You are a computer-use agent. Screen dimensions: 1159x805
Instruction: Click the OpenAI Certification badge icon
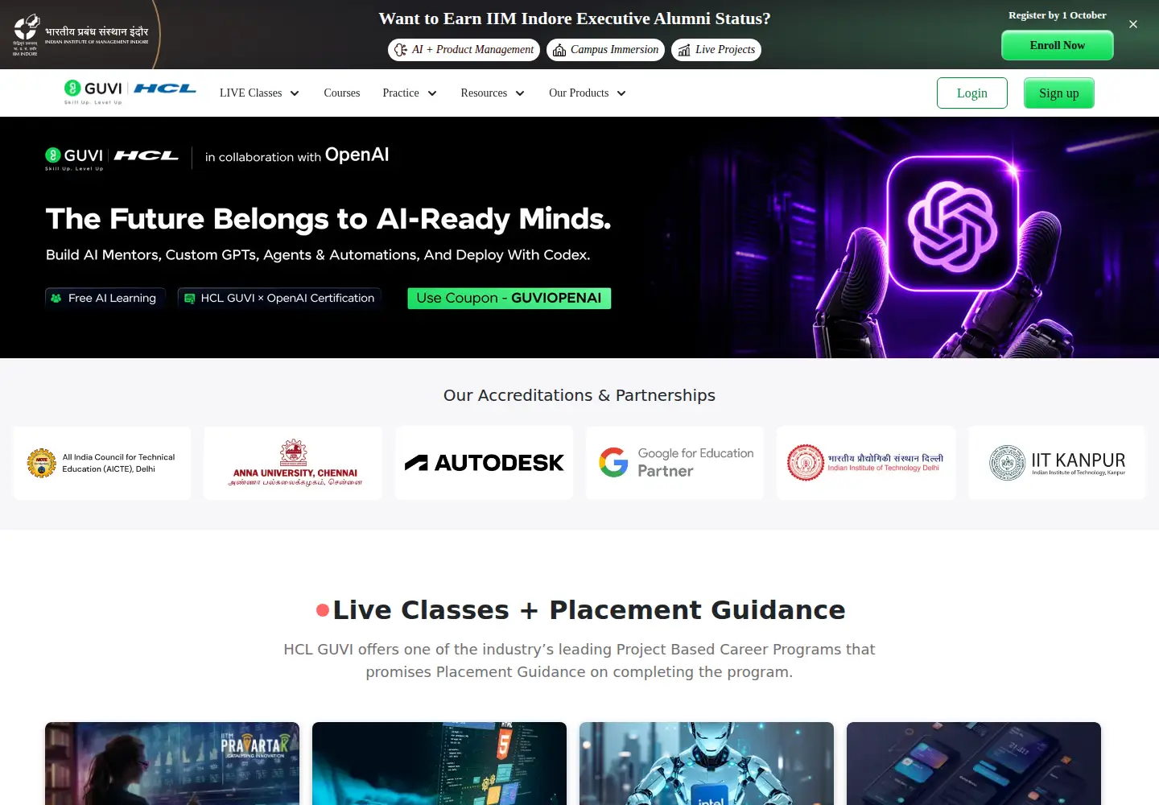coord(189,298)
